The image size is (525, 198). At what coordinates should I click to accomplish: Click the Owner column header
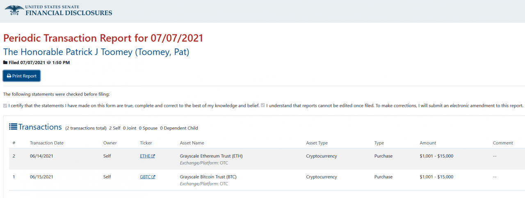(x=110, y=143)
